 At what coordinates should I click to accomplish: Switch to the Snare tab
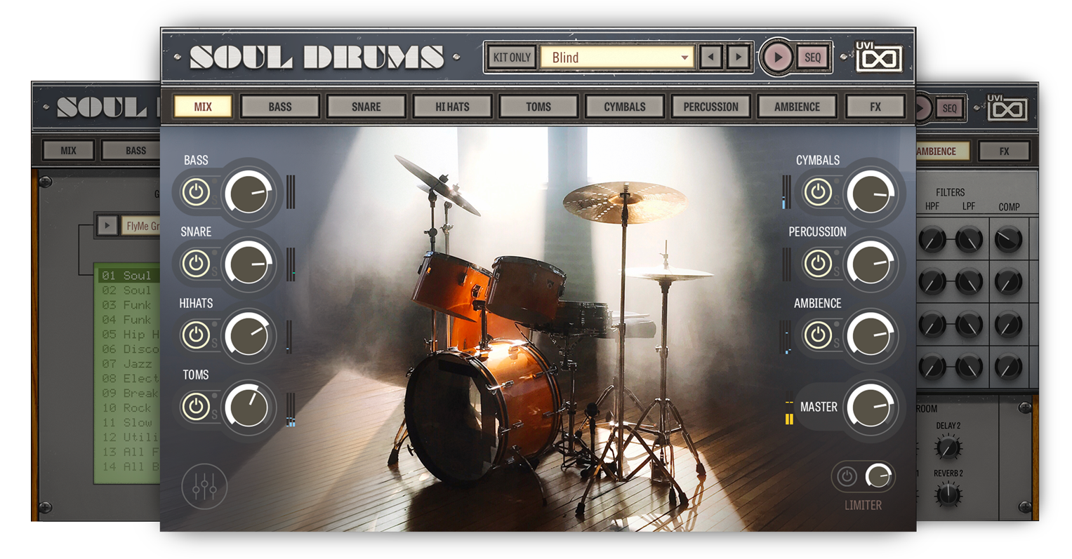(x=366, y=107)
